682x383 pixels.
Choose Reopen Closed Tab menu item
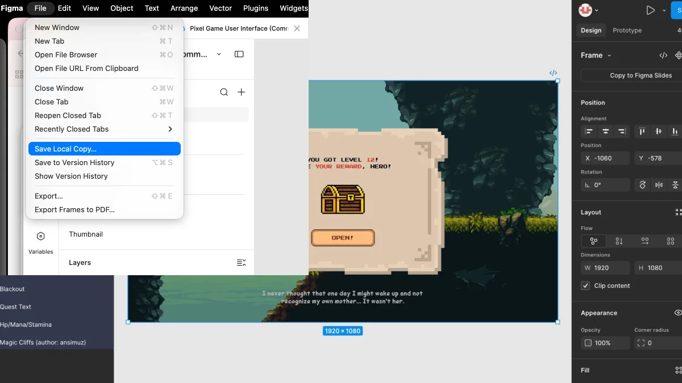coord(104,115)
